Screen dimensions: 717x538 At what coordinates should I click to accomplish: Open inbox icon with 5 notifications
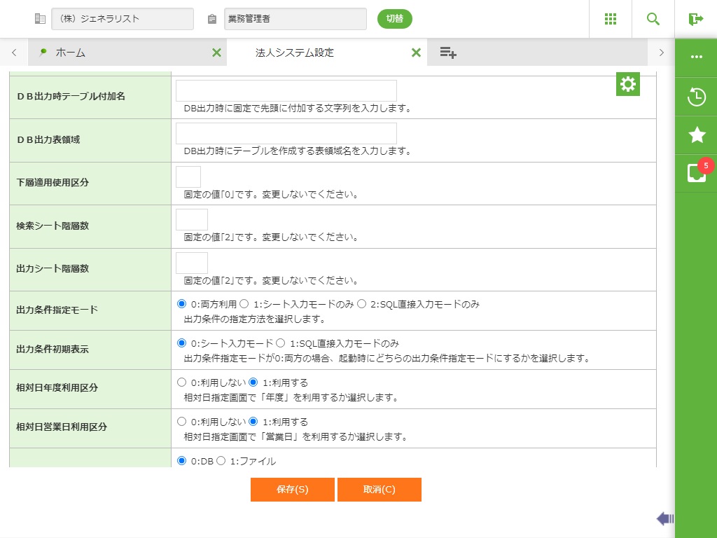click(696, 173)
